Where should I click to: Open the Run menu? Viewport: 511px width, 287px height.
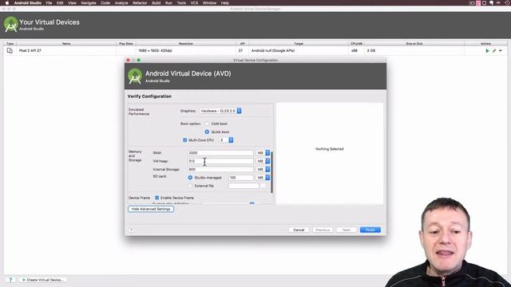pos(168,3)
